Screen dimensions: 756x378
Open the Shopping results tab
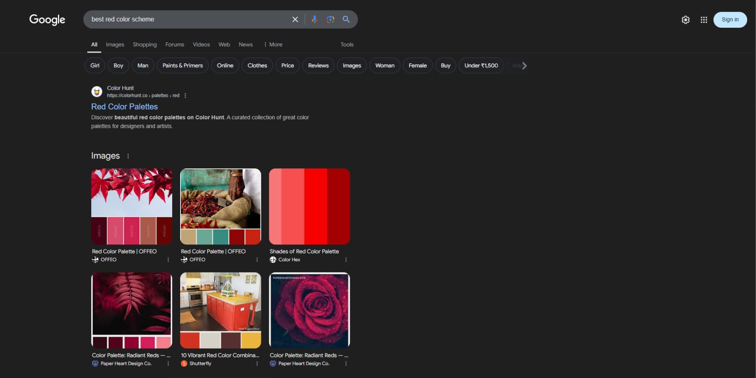pos(144,44)
